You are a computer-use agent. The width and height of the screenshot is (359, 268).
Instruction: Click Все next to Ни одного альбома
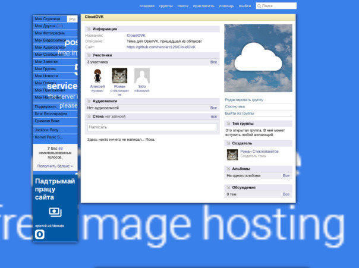(286, 175)
